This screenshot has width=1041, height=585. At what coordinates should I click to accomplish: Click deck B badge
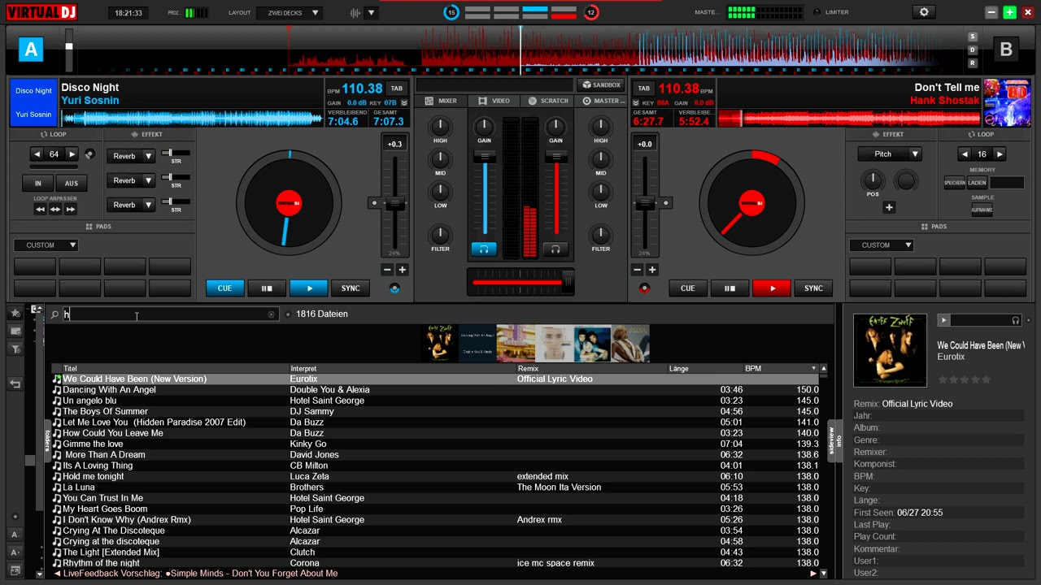1006,50
